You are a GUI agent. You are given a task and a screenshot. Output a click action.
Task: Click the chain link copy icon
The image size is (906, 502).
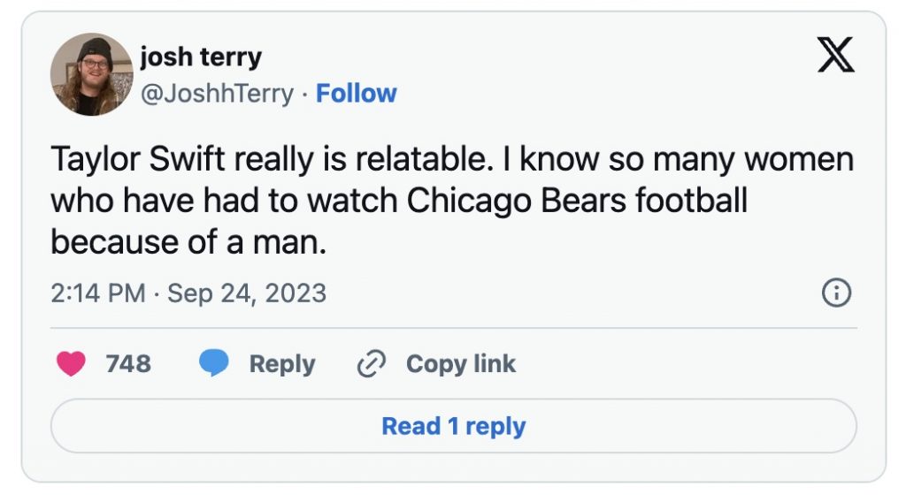[372, 364]
